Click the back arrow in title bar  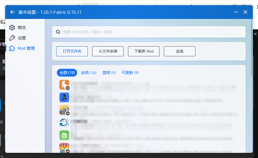click(x=12, y=12)
